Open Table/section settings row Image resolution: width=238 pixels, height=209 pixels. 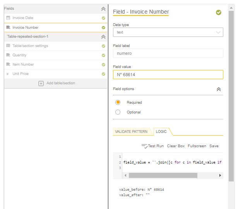(56, 46)
